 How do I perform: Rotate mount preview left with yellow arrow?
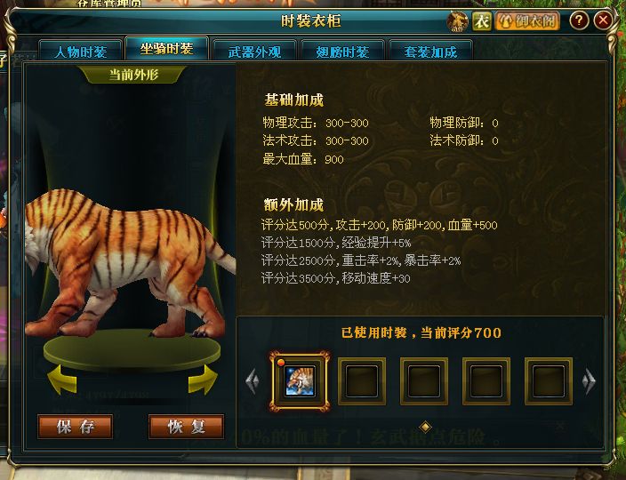coord(62,380)
